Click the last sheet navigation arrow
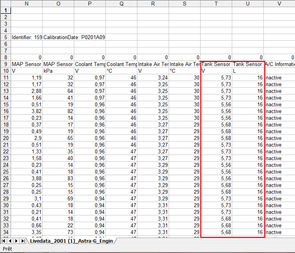Image resolution: width=295 pixels, height=253 pixels. [x=23, y=240]
